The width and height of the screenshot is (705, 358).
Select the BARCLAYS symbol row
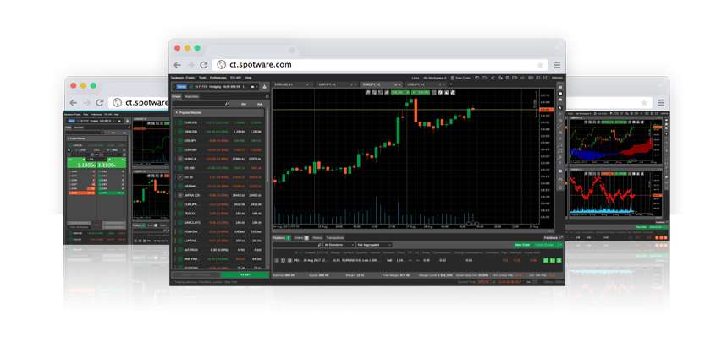tap(220, 223)
